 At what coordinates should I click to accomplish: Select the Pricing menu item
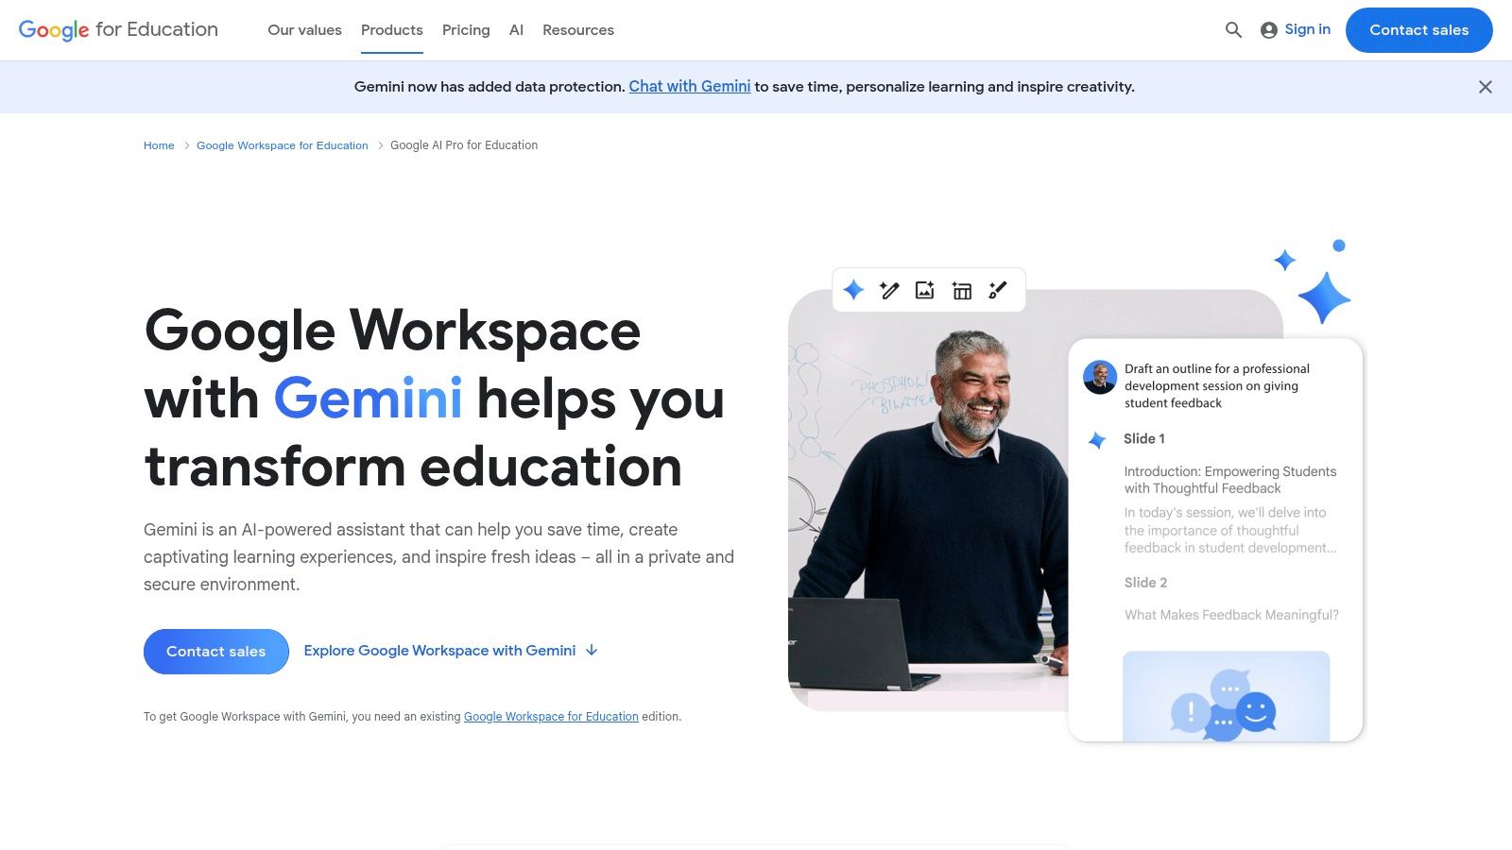pos(465,29)
